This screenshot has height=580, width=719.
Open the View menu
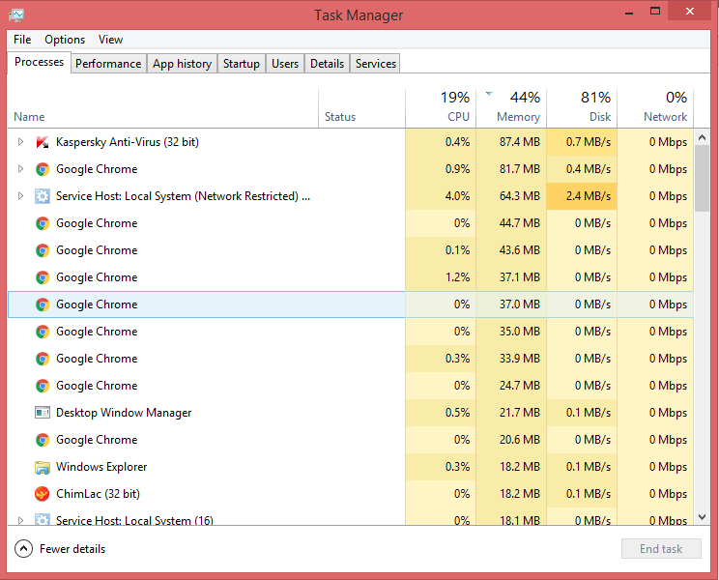pos(110,40)
